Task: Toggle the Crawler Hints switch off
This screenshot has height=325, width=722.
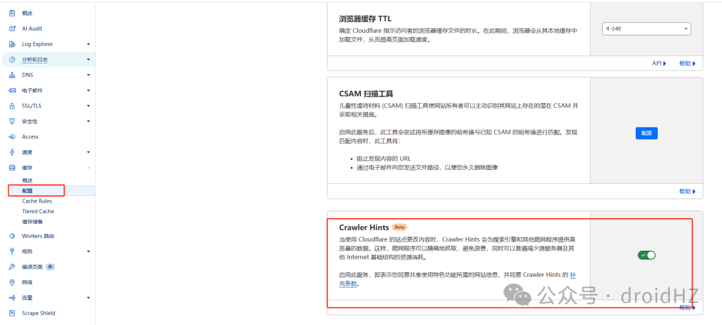Action: point(646,255)
